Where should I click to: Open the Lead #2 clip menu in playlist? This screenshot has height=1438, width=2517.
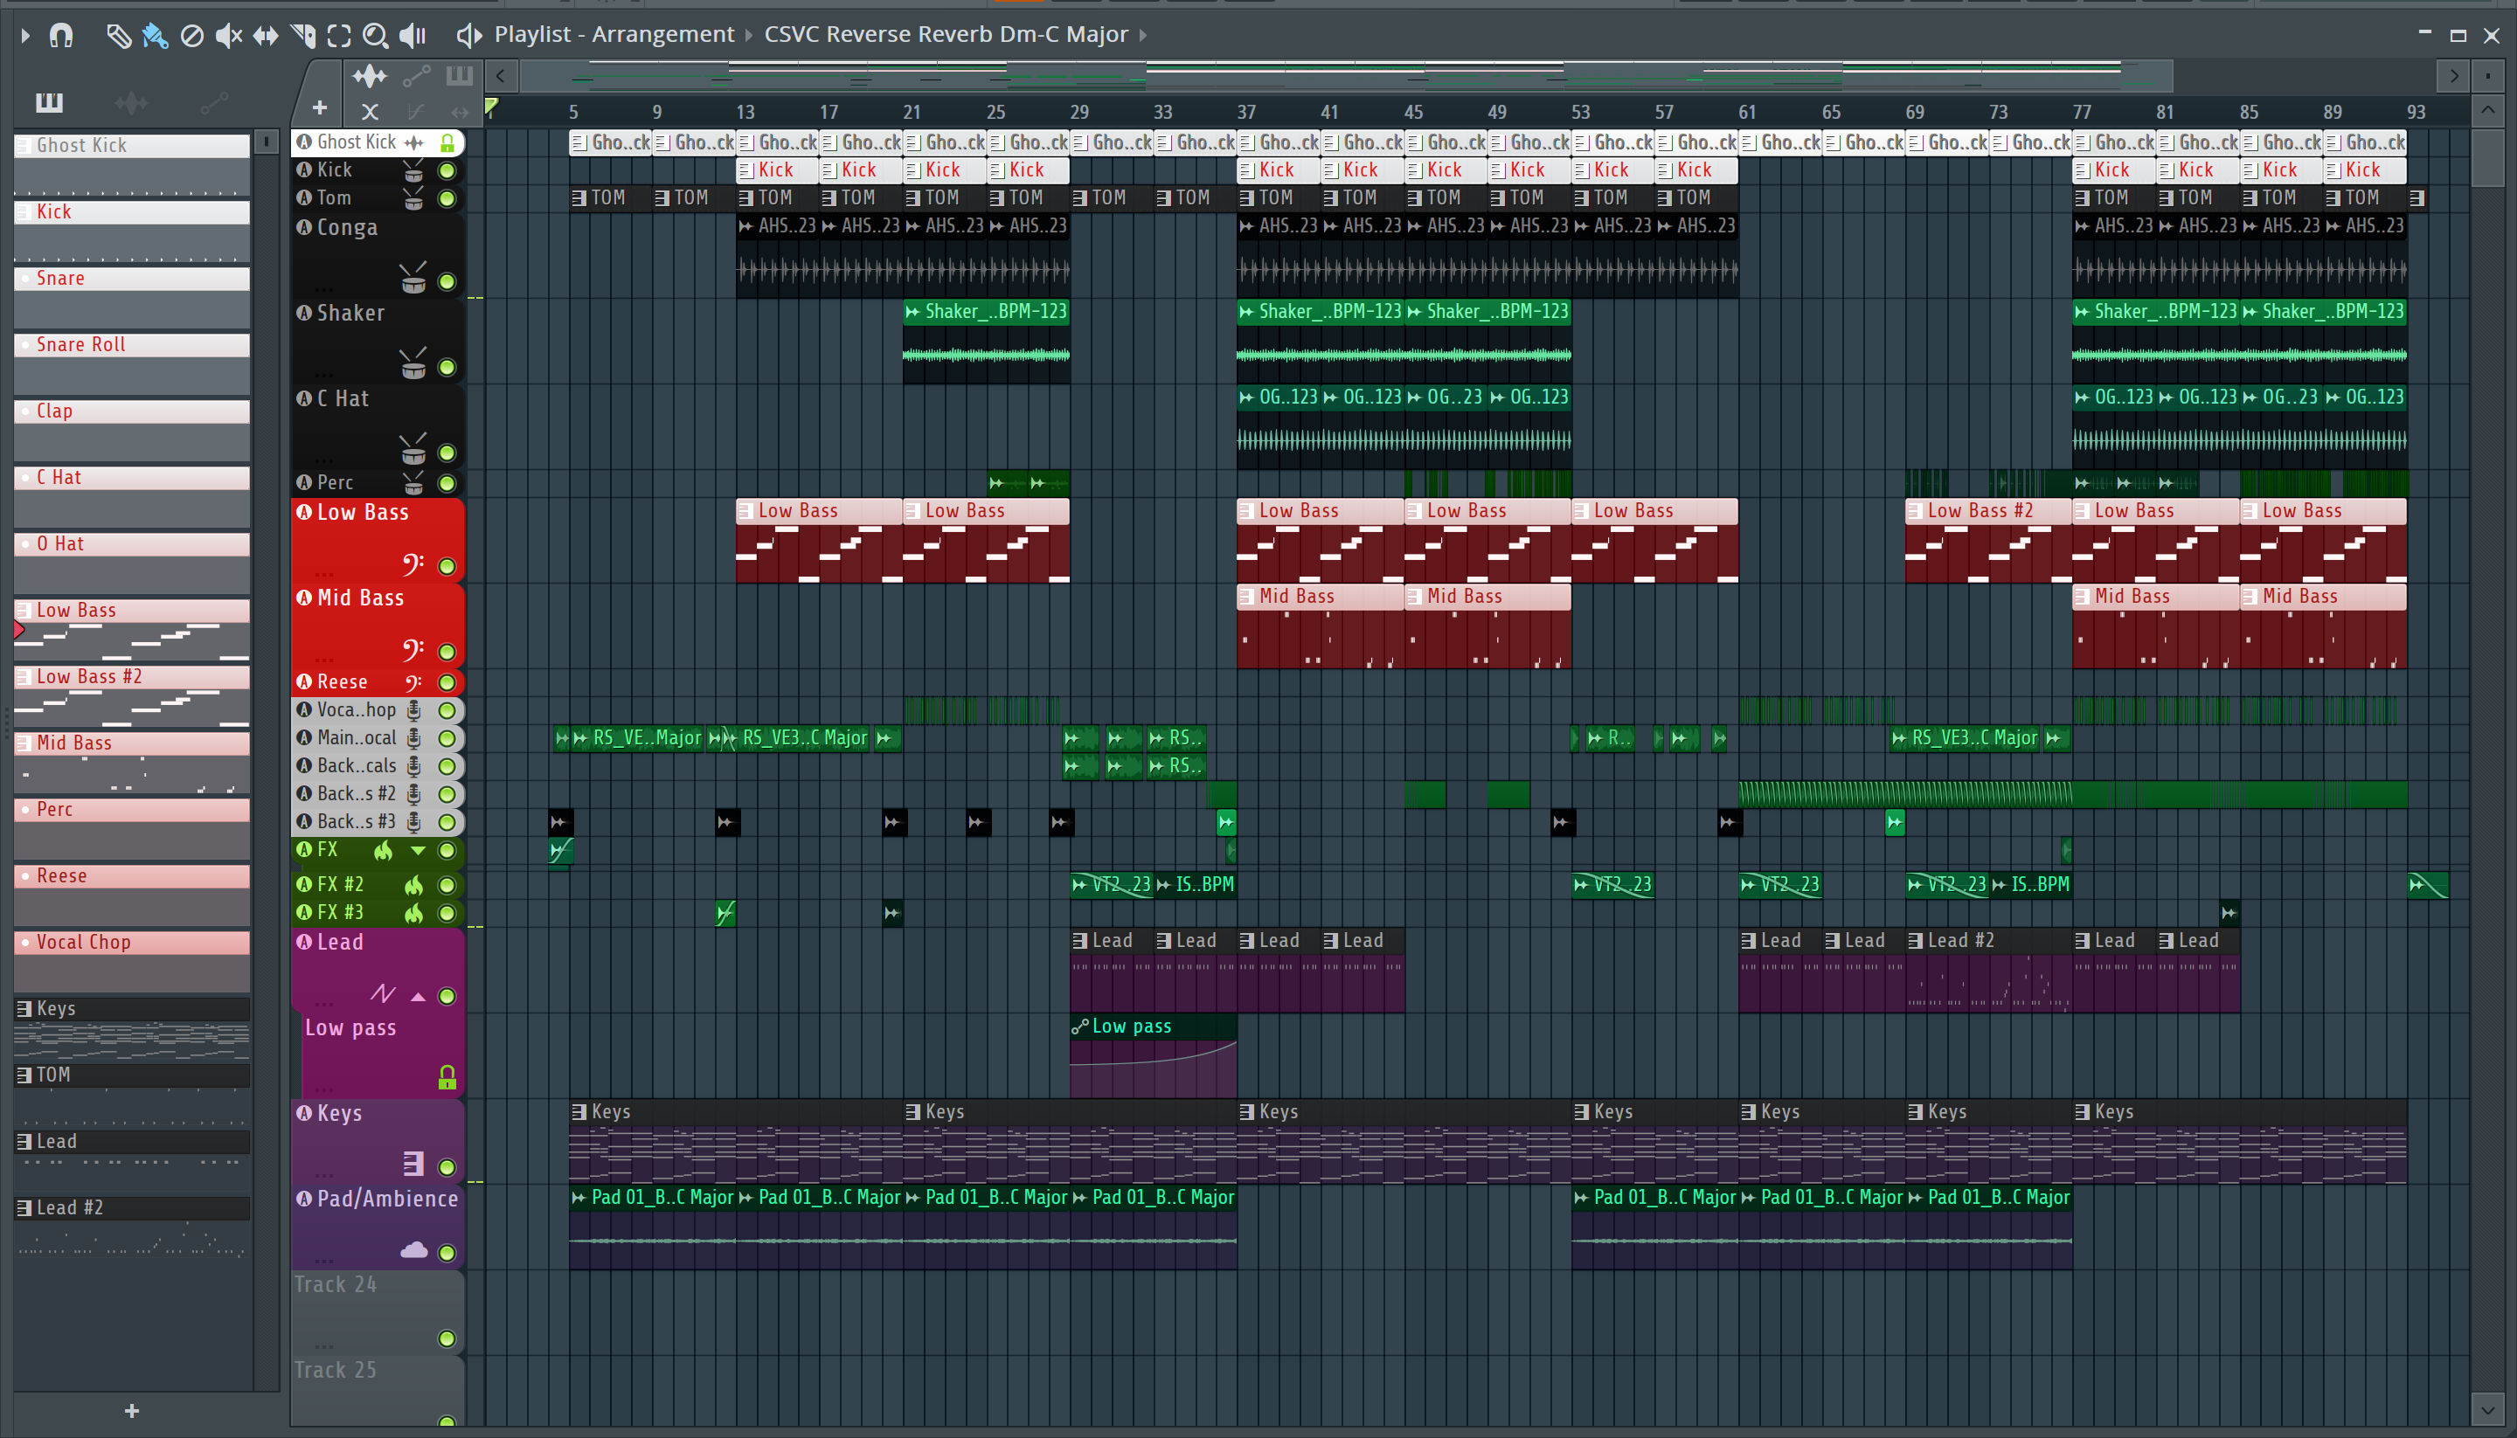1916,941
